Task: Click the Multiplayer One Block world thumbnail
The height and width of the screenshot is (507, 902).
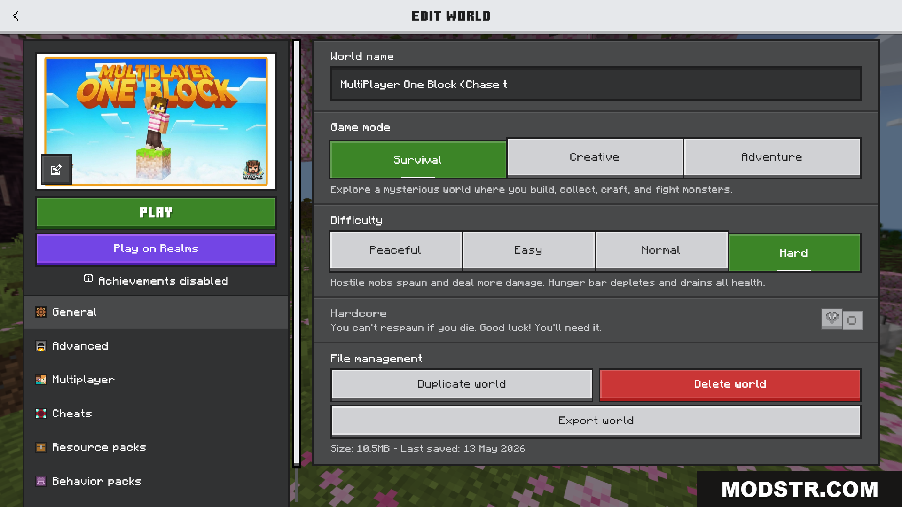Action: [x=156, y=121]
